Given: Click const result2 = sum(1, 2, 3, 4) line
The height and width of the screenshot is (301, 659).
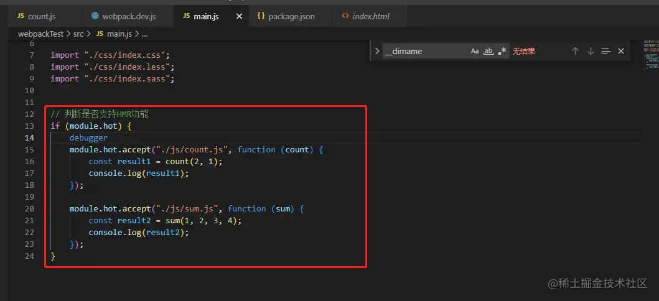Looking at the screenshot, I should (165, 220).
